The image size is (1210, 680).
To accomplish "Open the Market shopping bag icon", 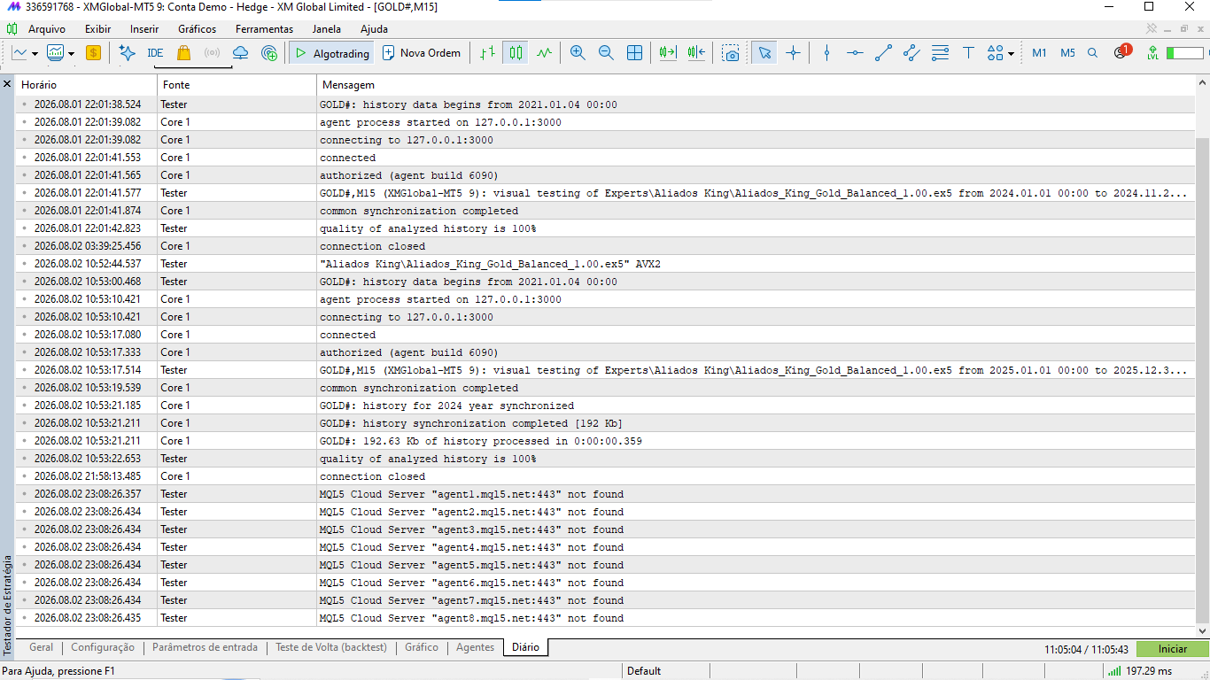I will coord(183,53).
